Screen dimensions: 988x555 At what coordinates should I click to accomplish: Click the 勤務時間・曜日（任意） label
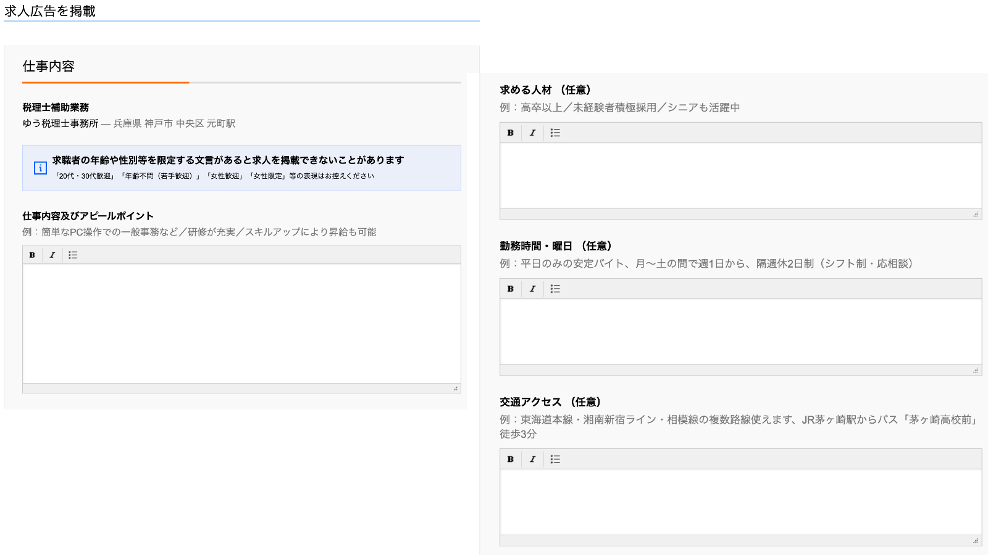coord(556,246)
